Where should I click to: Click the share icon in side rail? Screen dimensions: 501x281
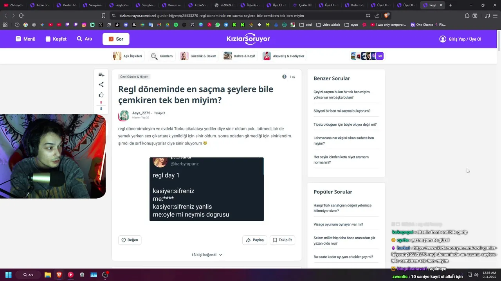pos(101,85)
